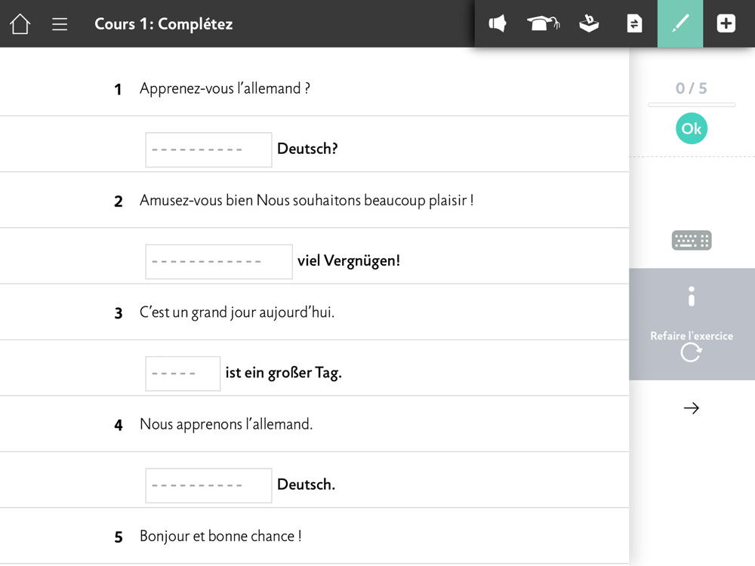Click the info icon in side panel

(692, 297)
